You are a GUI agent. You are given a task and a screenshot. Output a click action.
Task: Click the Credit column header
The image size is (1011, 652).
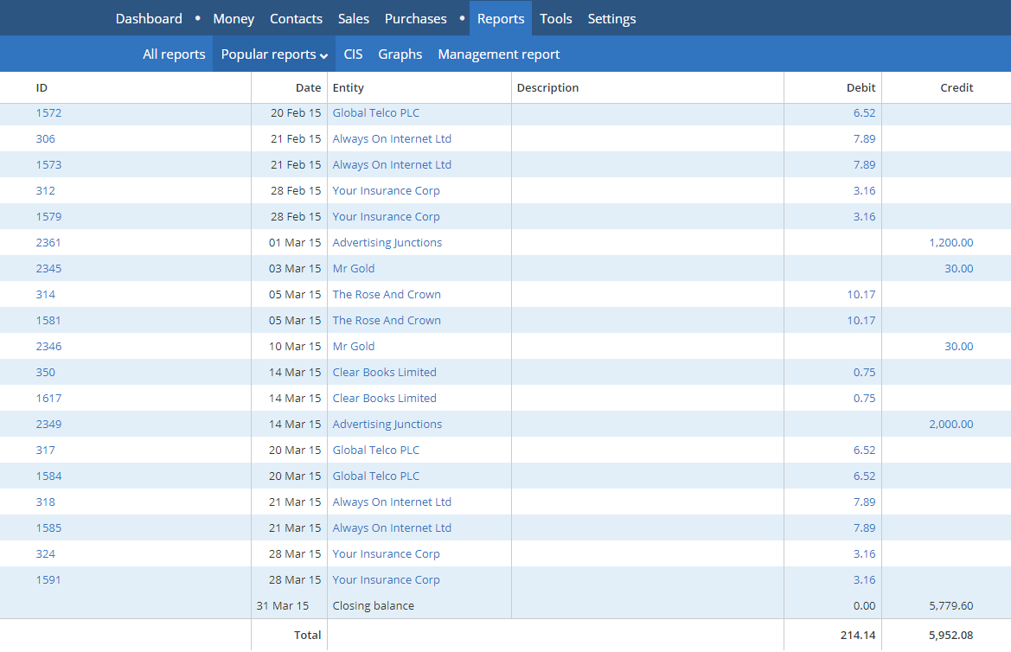(957, 87)
